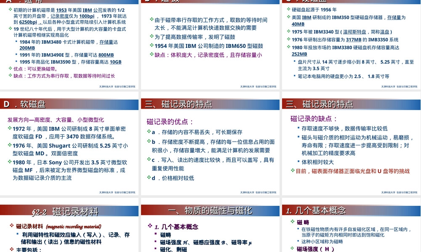Click 'IBM350 型硬磁盘存储器' bullet text

[x=349, y=21]
